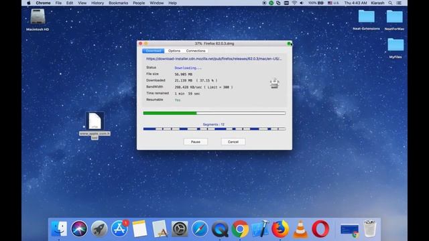
Task: Open VLC cone icon in dock
Action: tap(300, 229)
